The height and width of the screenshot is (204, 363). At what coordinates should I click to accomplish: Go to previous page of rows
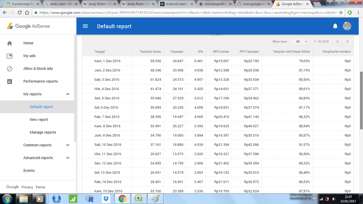click(337, 42)
